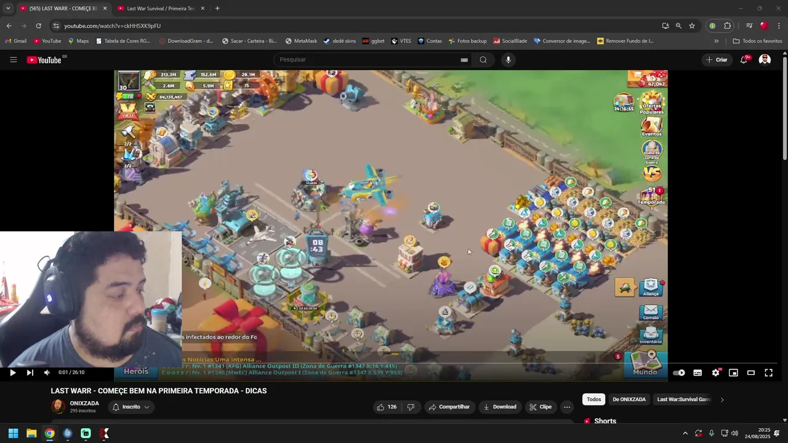788x443 pixels.
Task: Open the YouTube guide menu
Action: (13, 60)
